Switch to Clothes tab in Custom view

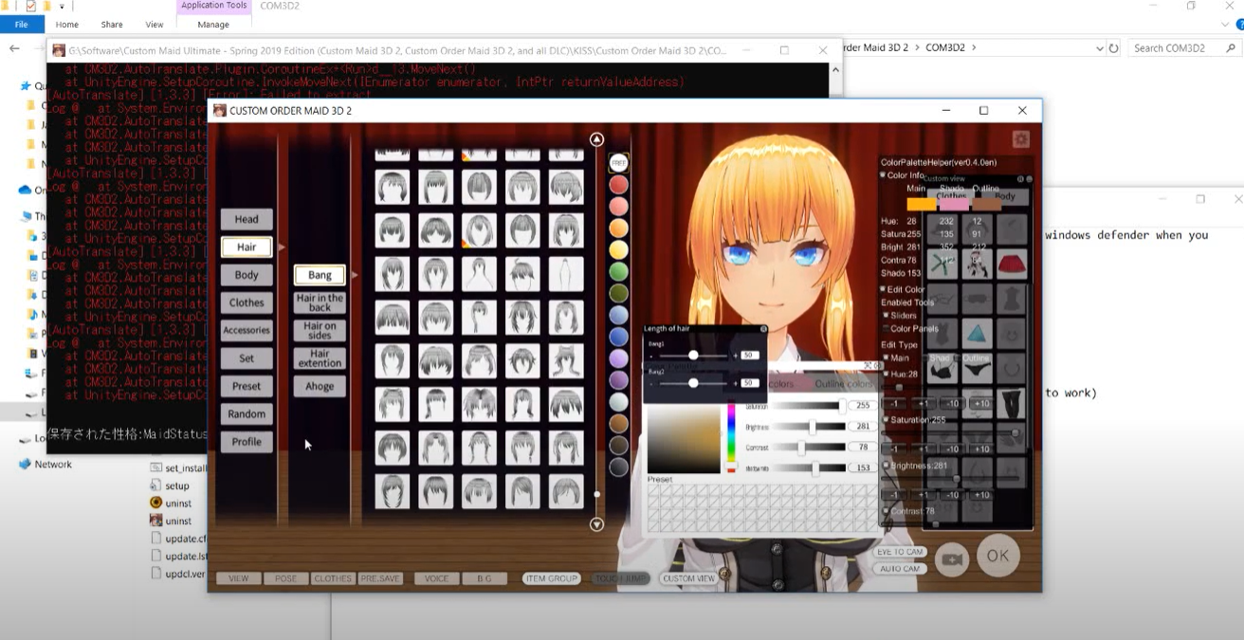951,196
